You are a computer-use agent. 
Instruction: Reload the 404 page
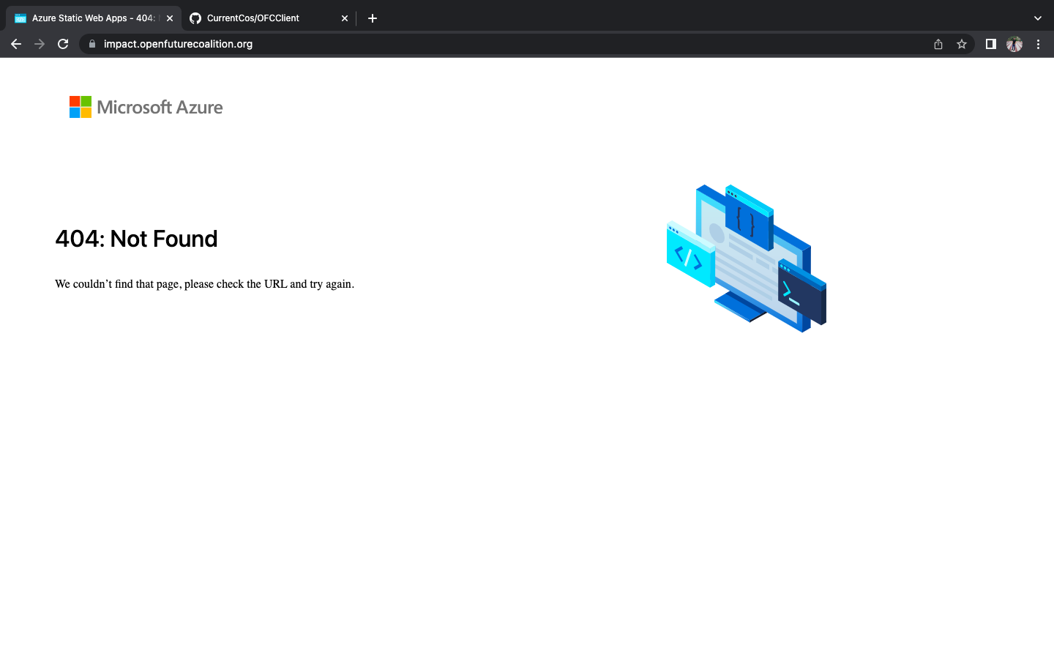[x=63, y=44]
